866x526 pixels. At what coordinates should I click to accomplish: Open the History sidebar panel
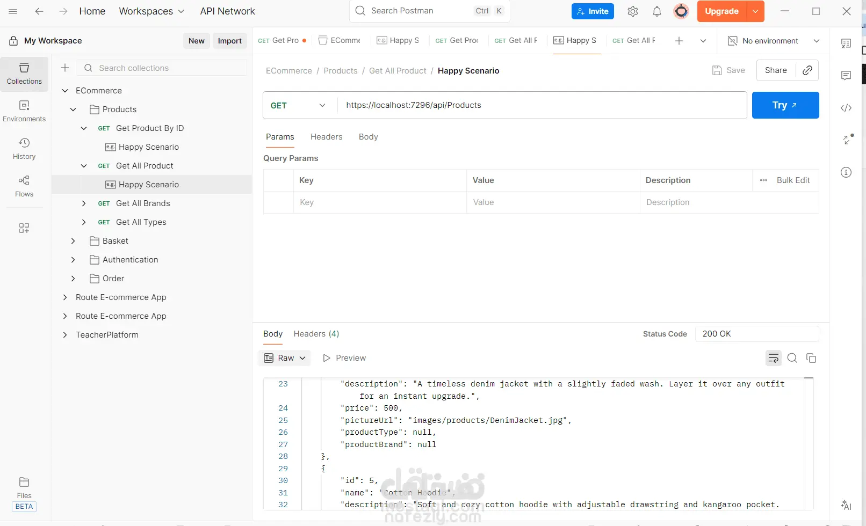click(24, 149)
